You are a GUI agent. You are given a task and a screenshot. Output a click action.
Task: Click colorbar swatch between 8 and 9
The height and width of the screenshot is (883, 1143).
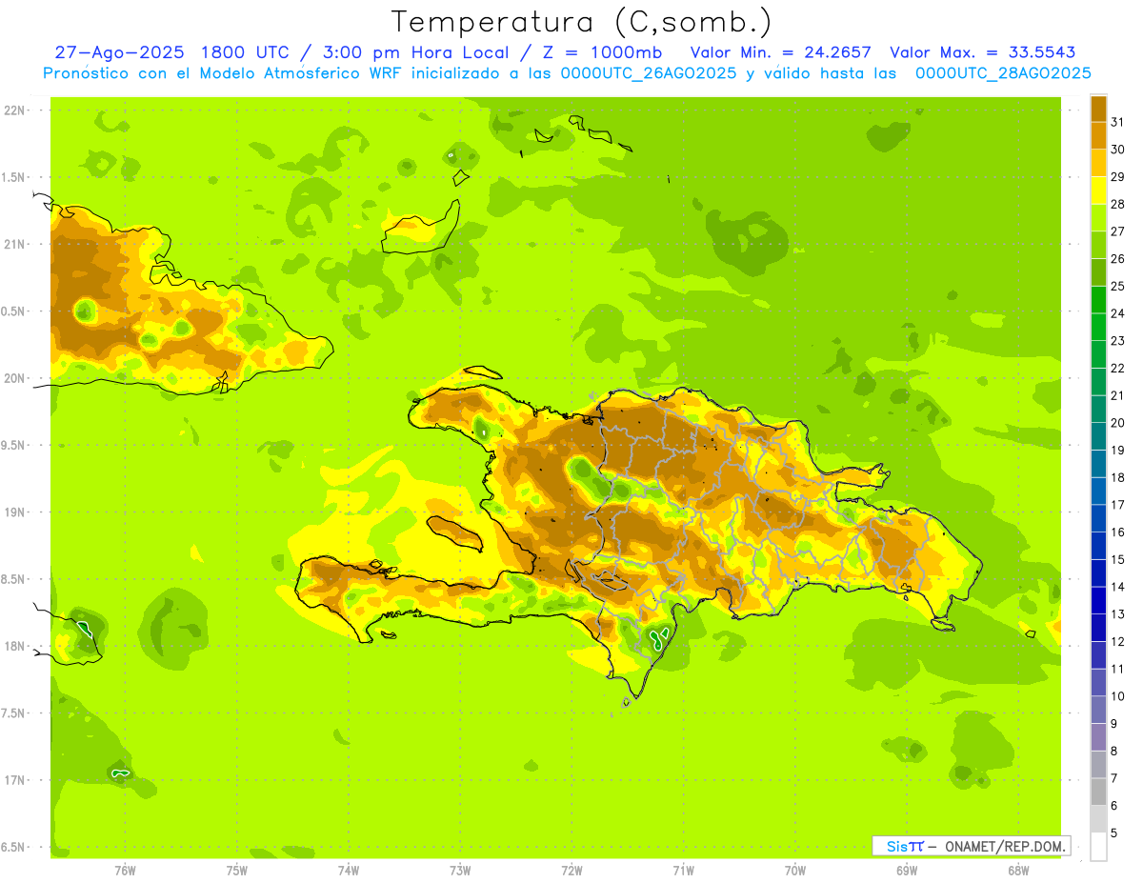1098,737
